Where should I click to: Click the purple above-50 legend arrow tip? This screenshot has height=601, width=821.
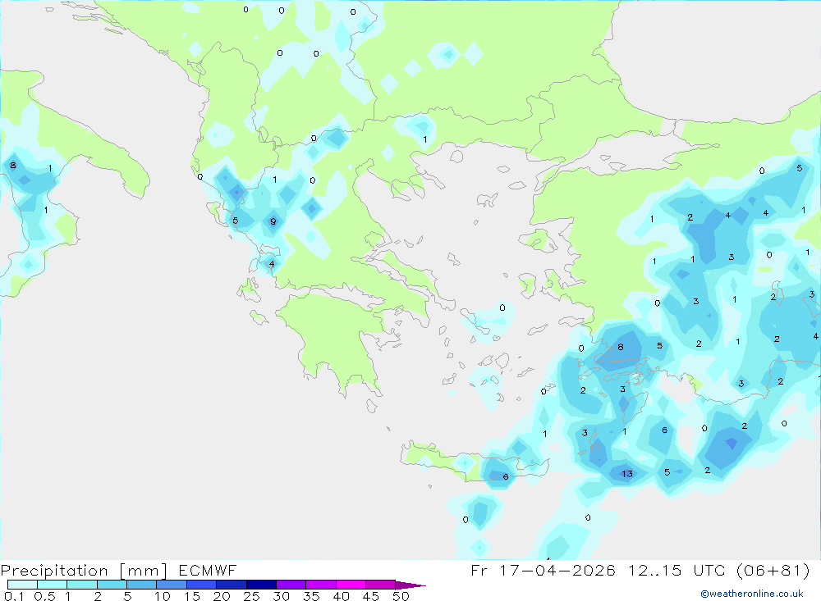[x=410, y=585]
